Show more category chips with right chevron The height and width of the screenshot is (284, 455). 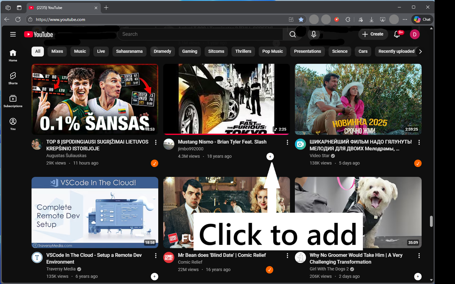[x=420, y=52]
